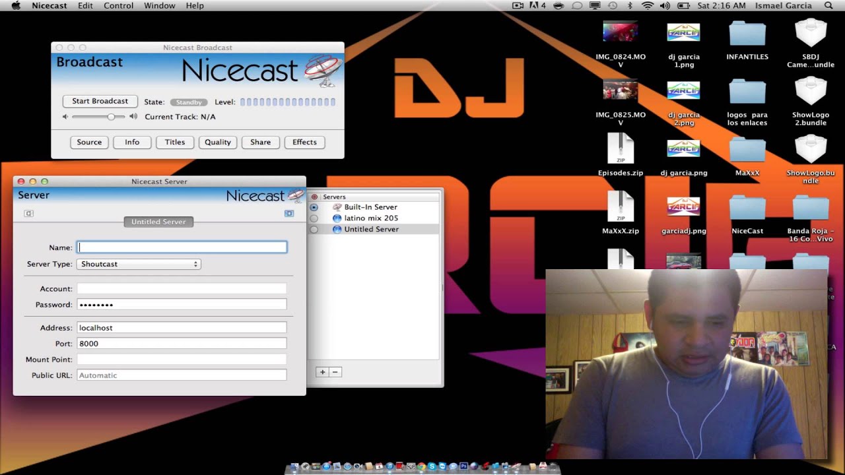
Task: Click into the Account field
Action: tap(182, 288)
